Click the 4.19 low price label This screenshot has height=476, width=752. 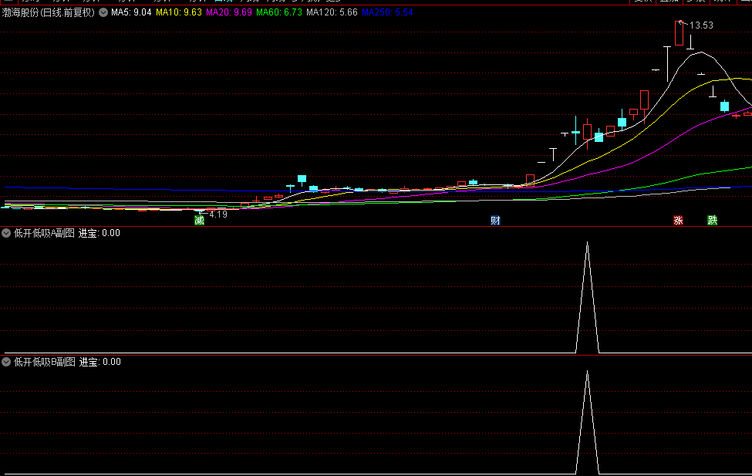click(x=218, y=214)
